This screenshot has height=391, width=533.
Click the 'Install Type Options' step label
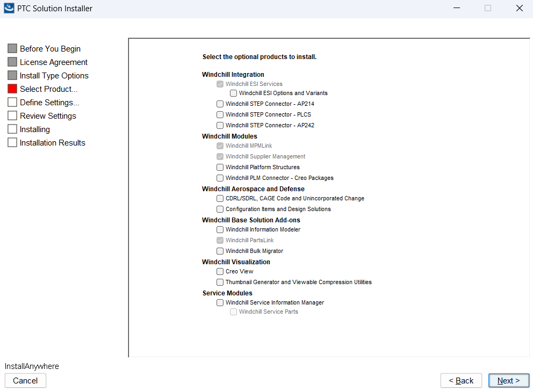click(x=54, y=76)
